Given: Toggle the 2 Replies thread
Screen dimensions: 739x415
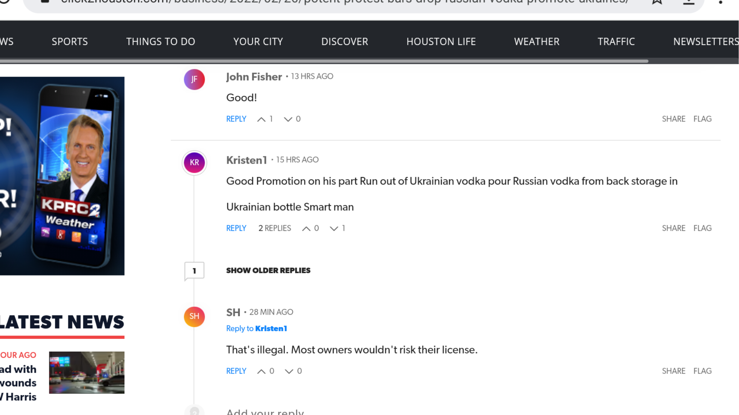Looking at the screenshot, I should (x=275, y=228).
